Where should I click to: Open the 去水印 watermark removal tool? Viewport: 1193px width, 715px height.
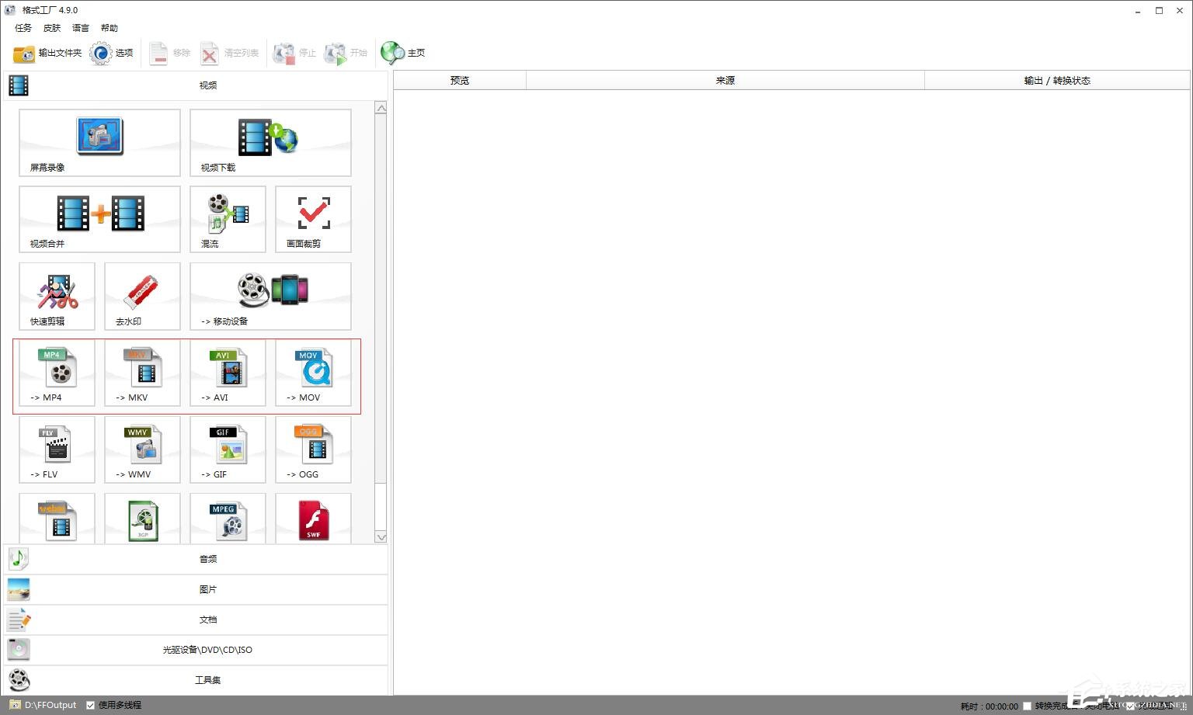coord(142,296)
